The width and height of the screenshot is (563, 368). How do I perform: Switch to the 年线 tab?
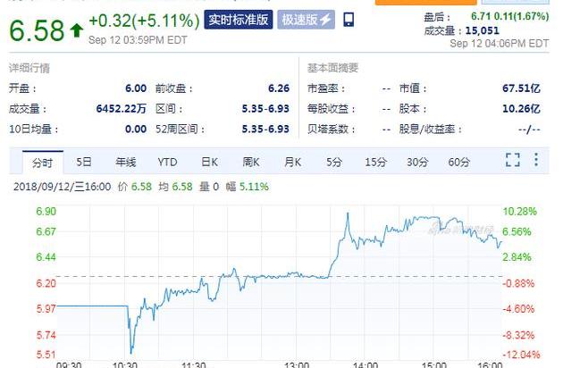click(125, 162)
